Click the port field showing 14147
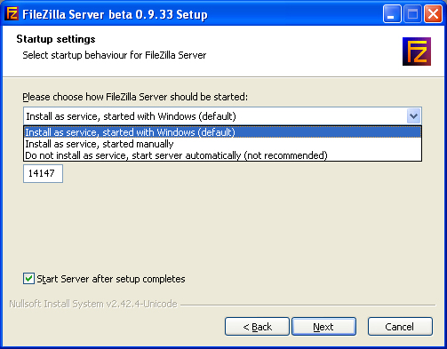 (x=43, y=173)
